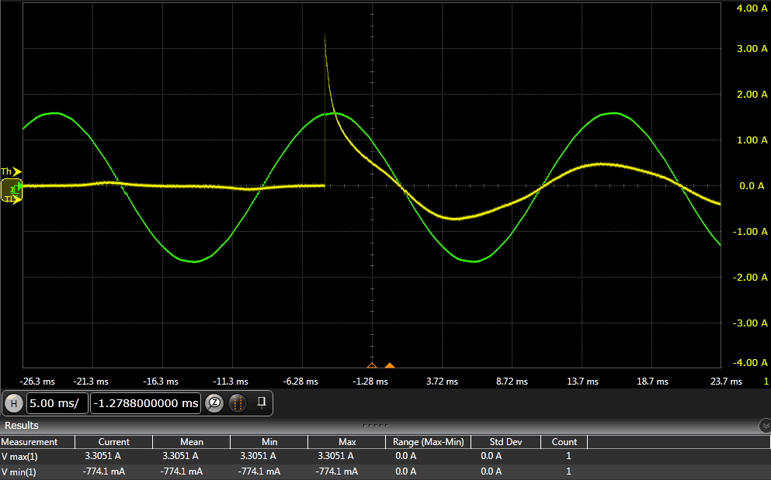Click the Count column header
This screenshot has width=771, height=480.
564,442
